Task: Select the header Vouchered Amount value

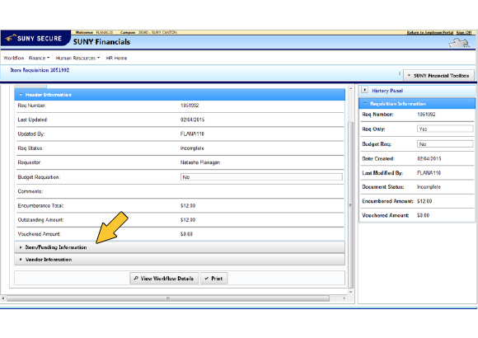Action: [186, 234]
